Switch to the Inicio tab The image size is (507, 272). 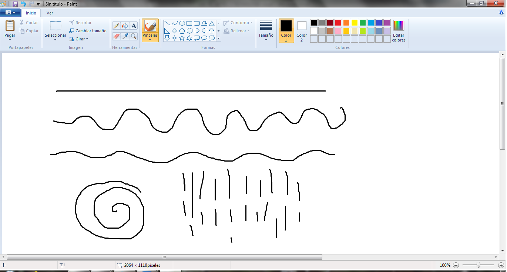[31, 13]
